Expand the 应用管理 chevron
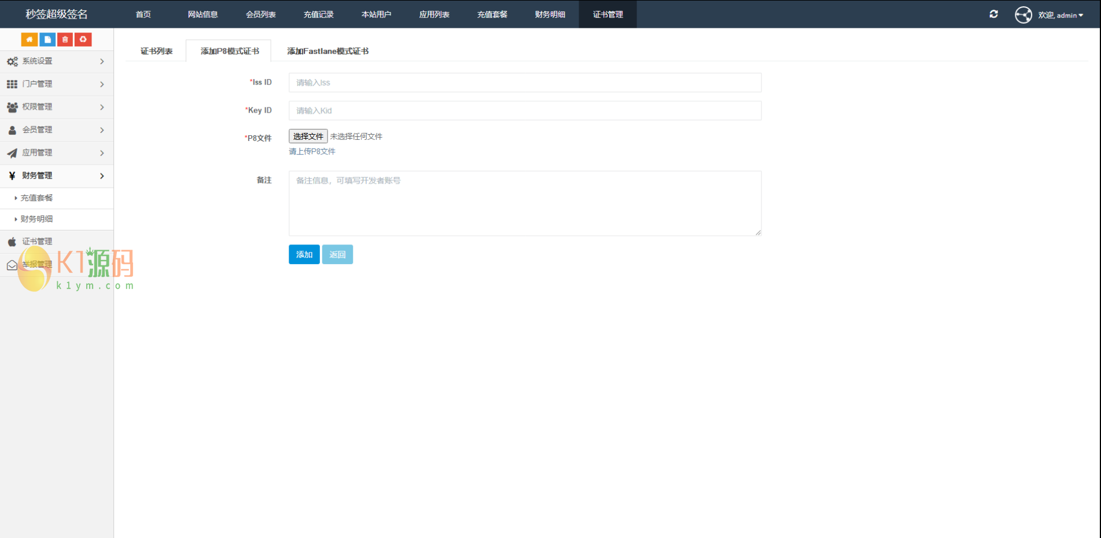 pos(102,153)
